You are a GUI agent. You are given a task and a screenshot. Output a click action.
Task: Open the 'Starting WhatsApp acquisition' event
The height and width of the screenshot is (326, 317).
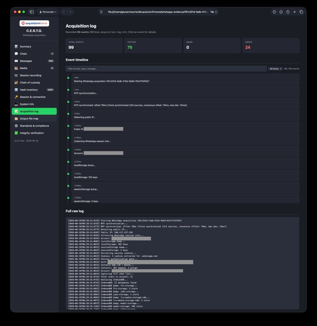click(x=185, y=79)
